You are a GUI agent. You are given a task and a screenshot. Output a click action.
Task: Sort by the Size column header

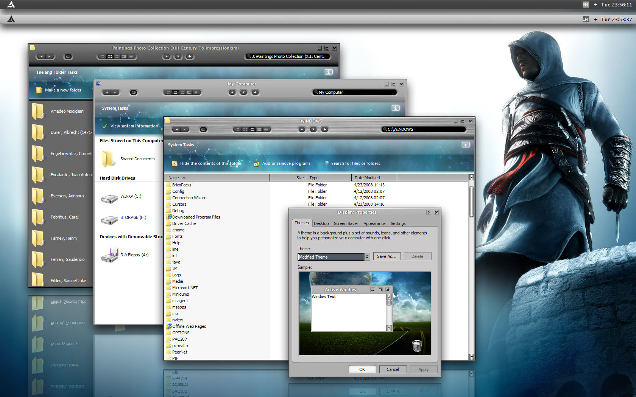click(x=288, y=178)
